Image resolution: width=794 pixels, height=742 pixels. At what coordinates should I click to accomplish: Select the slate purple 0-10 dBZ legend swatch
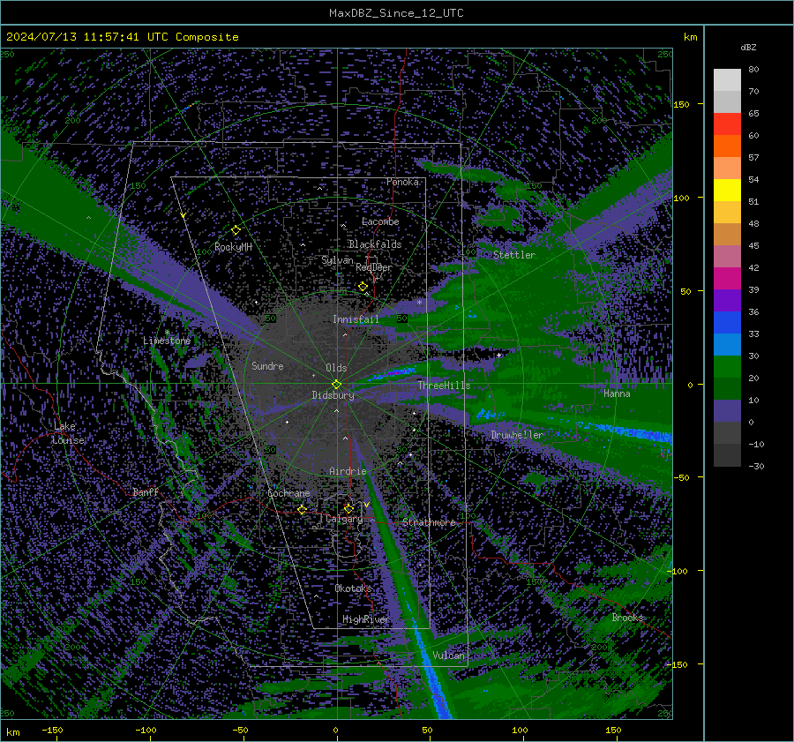click(x=727, y=411)
